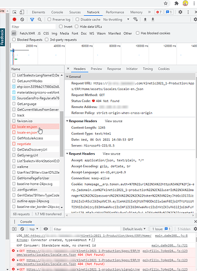View source of Request Headers
The height and width of the screenshot is (271, 197).
pos(112,154)
